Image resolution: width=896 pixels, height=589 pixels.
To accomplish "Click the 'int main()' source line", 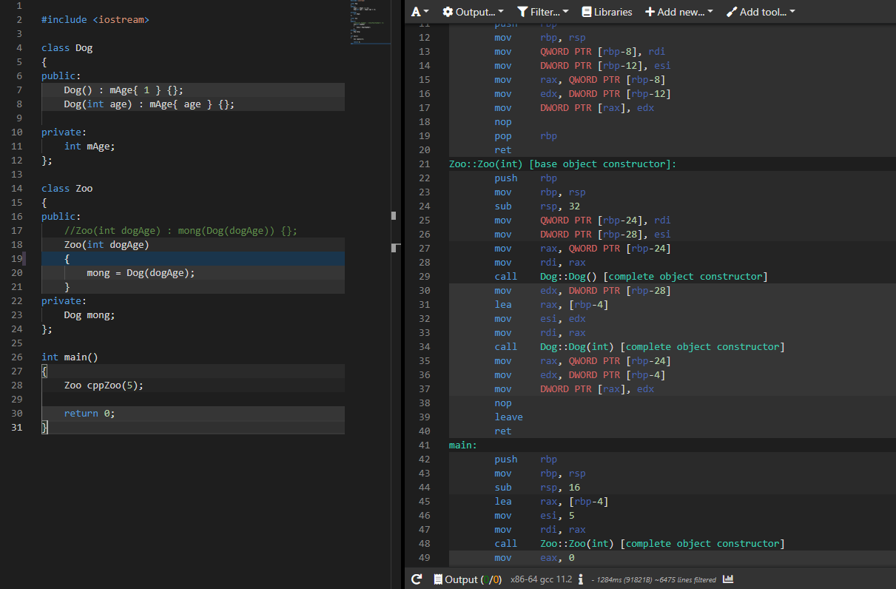I will pyautogui.click(x=70, y=357).
